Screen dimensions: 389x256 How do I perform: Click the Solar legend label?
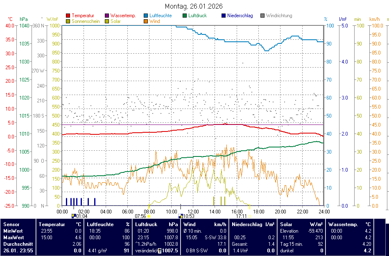[115, 21]
